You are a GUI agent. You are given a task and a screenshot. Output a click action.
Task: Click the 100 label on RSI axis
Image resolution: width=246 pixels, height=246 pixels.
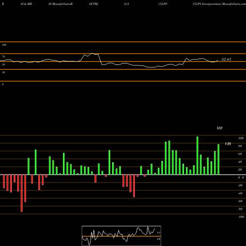click(x=4, y=45)
